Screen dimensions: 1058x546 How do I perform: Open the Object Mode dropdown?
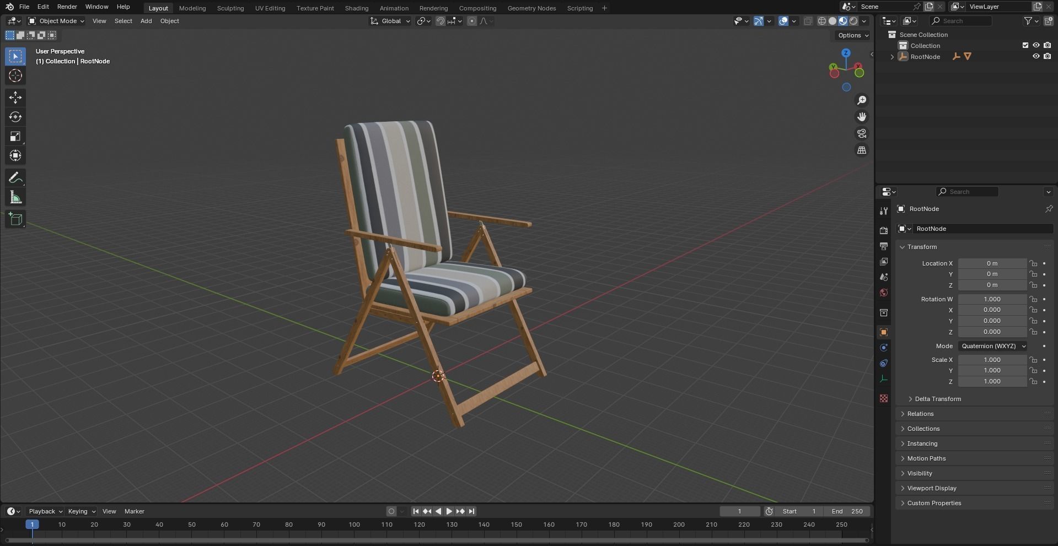56,21
